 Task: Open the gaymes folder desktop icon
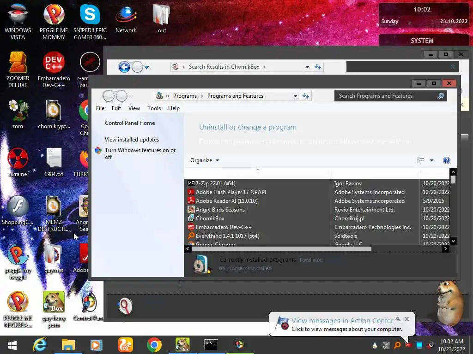[54, 258]
